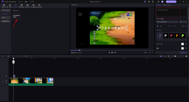Open the audio library music-note icon
The height and width of the screenshot is (102, 189).
pos(10,5)
